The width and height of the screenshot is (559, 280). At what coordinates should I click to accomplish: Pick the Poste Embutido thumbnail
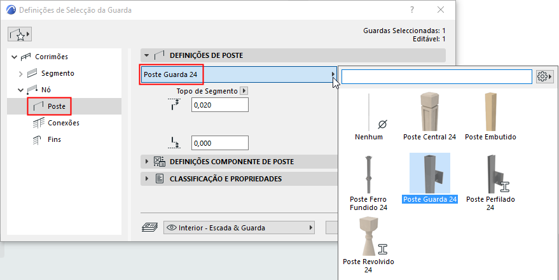pyautogui.click(x=490, y=118)
